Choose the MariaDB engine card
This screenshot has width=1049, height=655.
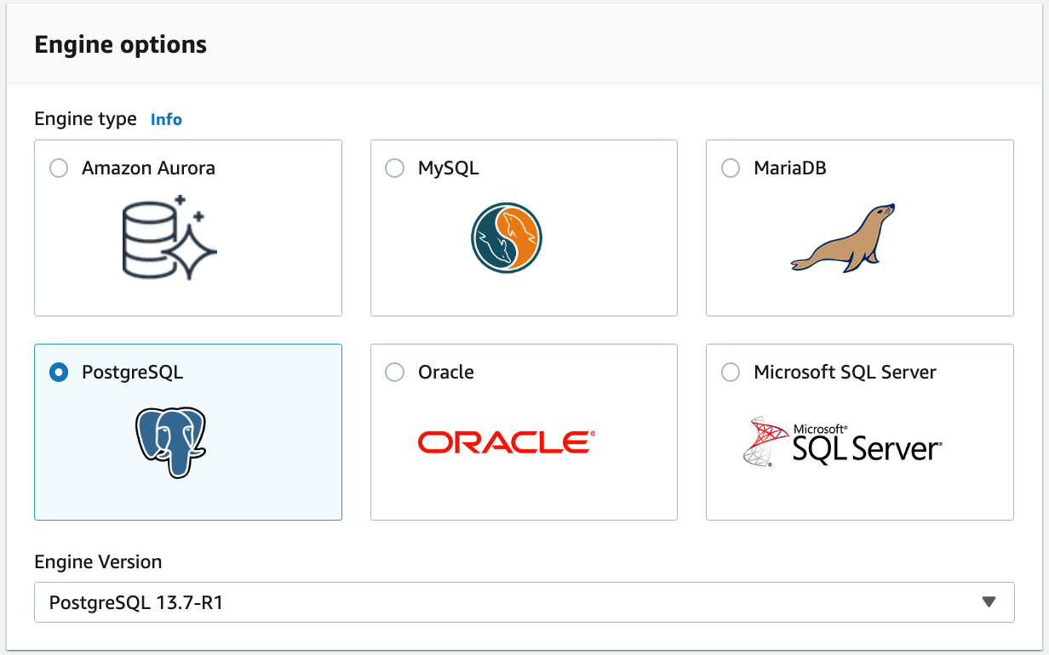[x=859, y=228]
